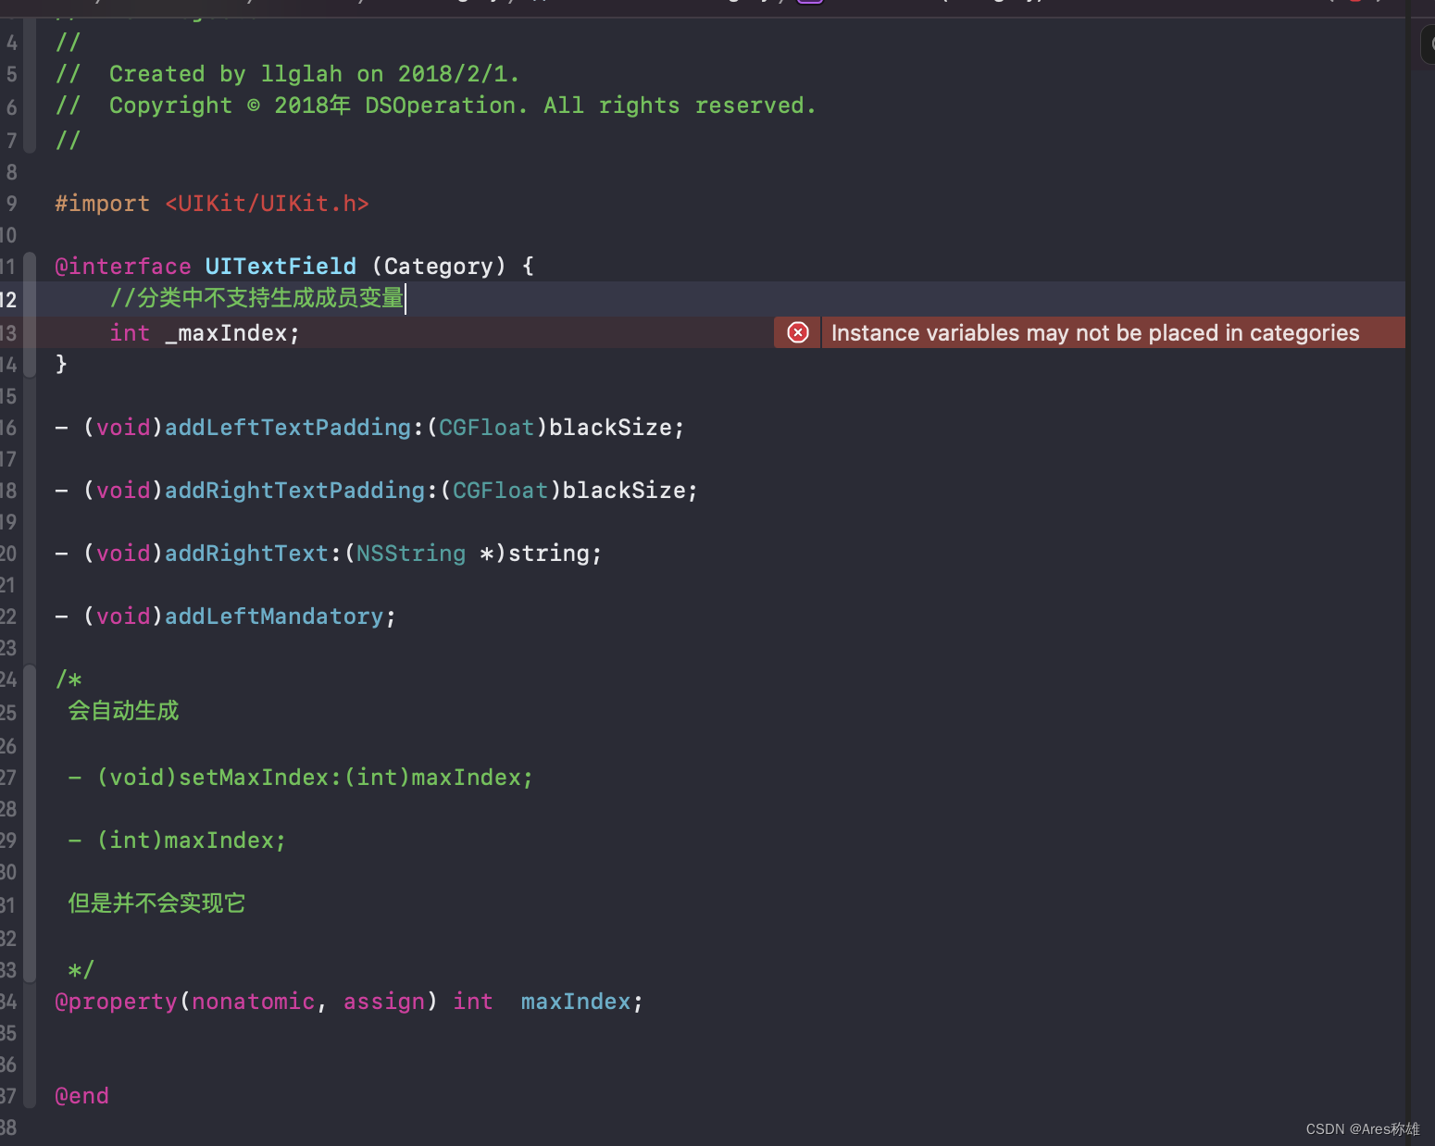Click 'CGFloat' in the addRightTextPadding declaration
This screenshot has width=1435, height=1146.
tap(500, 491)
